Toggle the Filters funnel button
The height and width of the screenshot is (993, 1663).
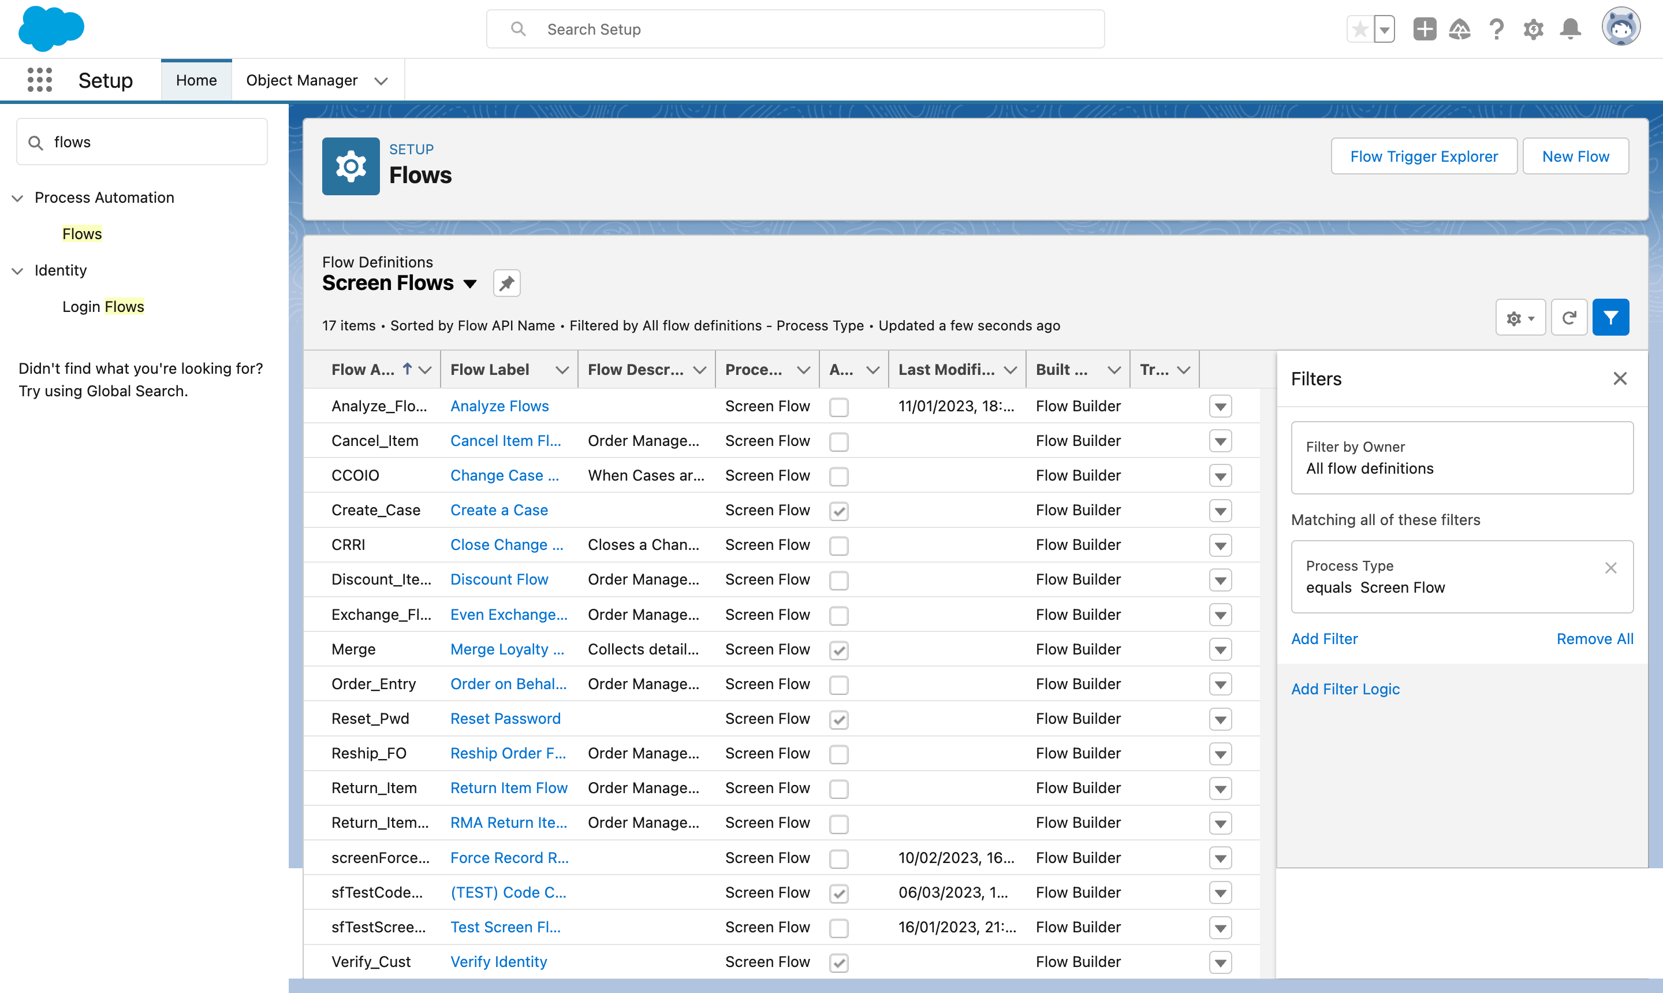click(x=1610, y=318)
